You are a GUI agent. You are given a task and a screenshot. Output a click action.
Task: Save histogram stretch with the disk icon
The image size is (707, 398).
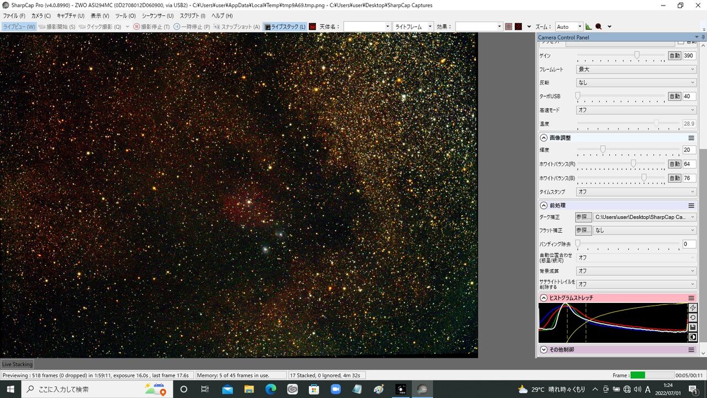(693, 327)
